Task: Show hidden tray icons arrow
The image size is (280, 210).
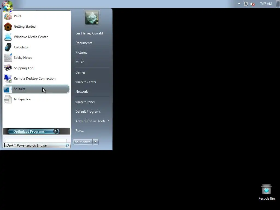Action: coord(239,4)
